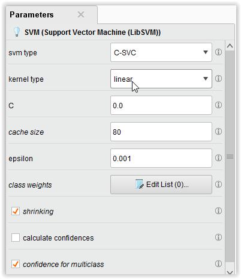
Task: Expand the kernel type linear dropdown
Action: click(x=161, y=79)
